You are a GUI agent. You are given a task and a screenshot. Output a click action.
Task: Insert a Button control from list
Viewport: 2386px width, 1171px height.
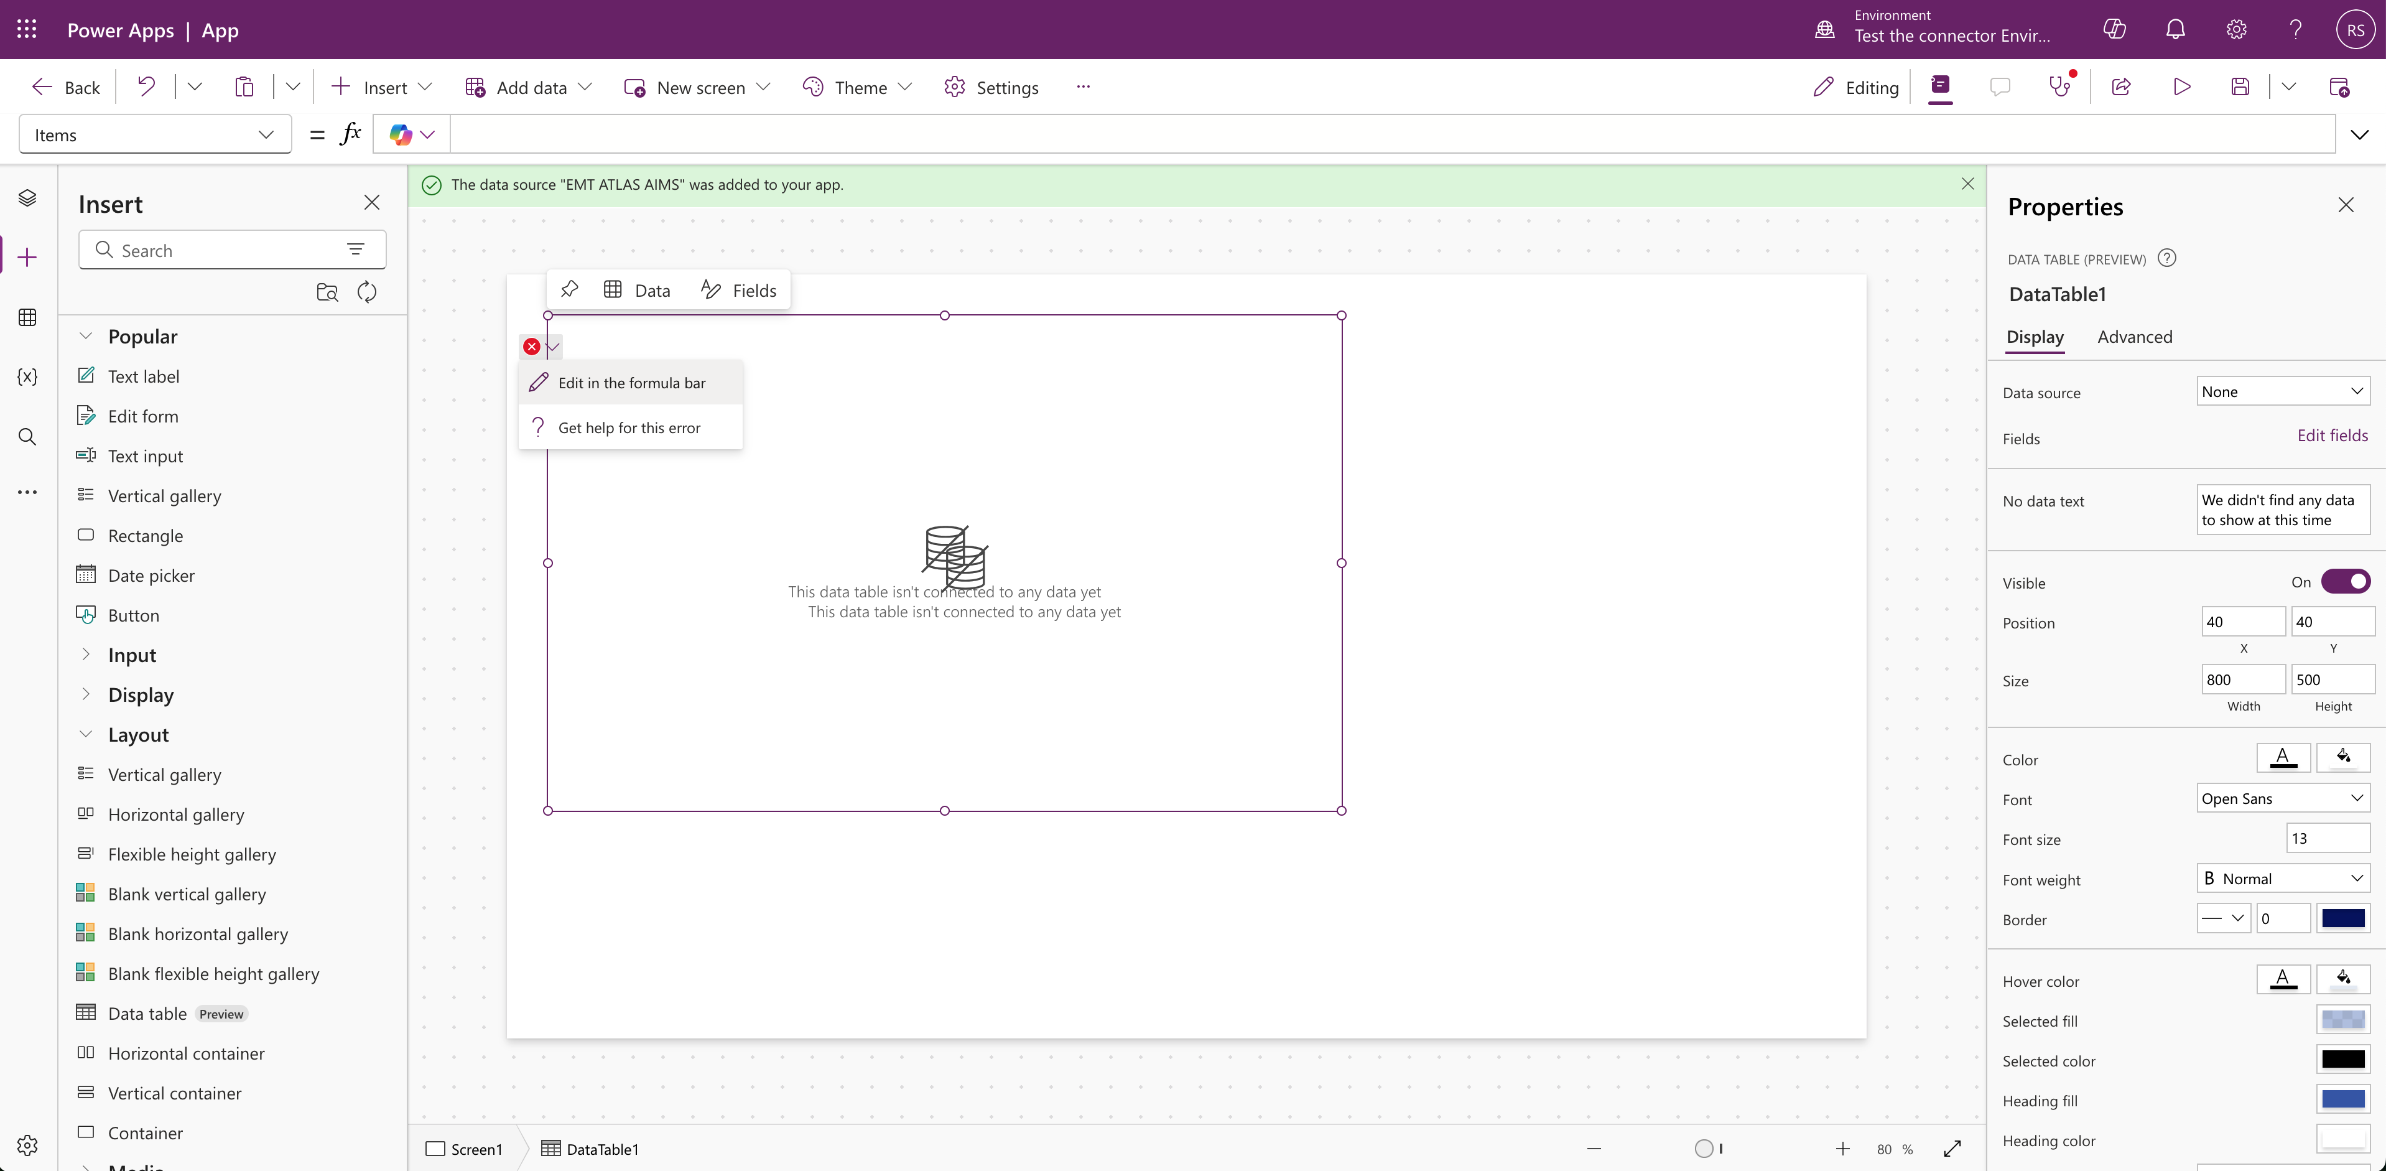(x=133, y=615)
